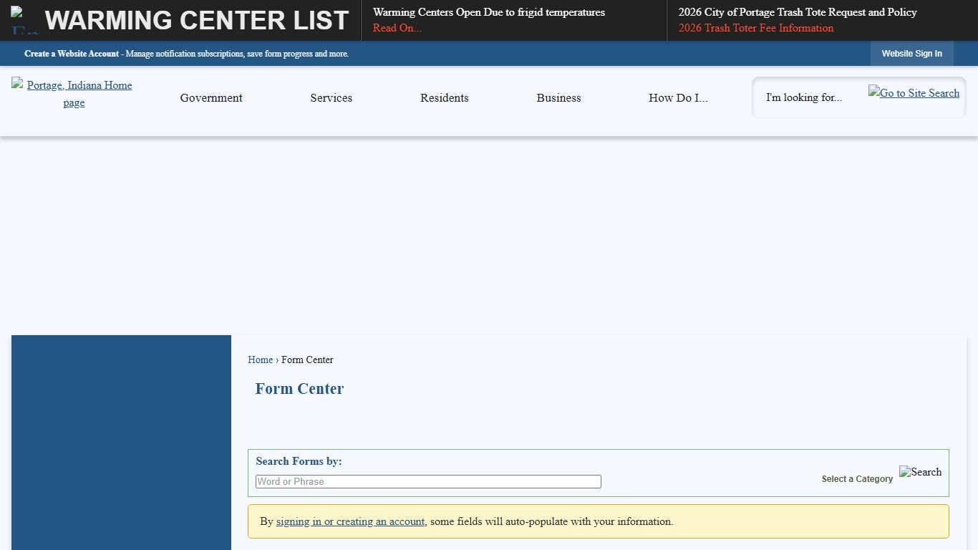The width and height of the screenshot is (978, 550).
Task: Expand the Government navigation menu
Action: tap(211, 97)
